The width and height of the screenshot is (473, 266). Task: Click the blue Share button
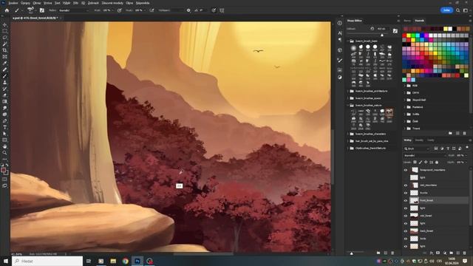point(446,10)
